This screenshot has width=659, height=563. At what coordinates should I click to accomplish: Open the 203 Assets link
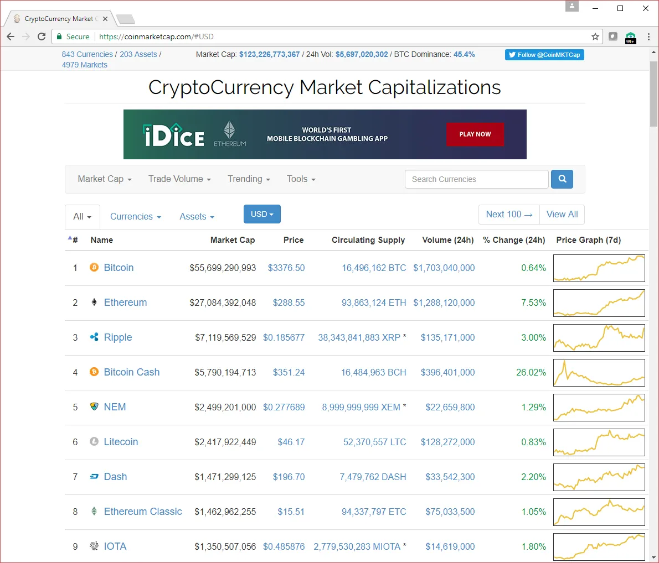138,54
